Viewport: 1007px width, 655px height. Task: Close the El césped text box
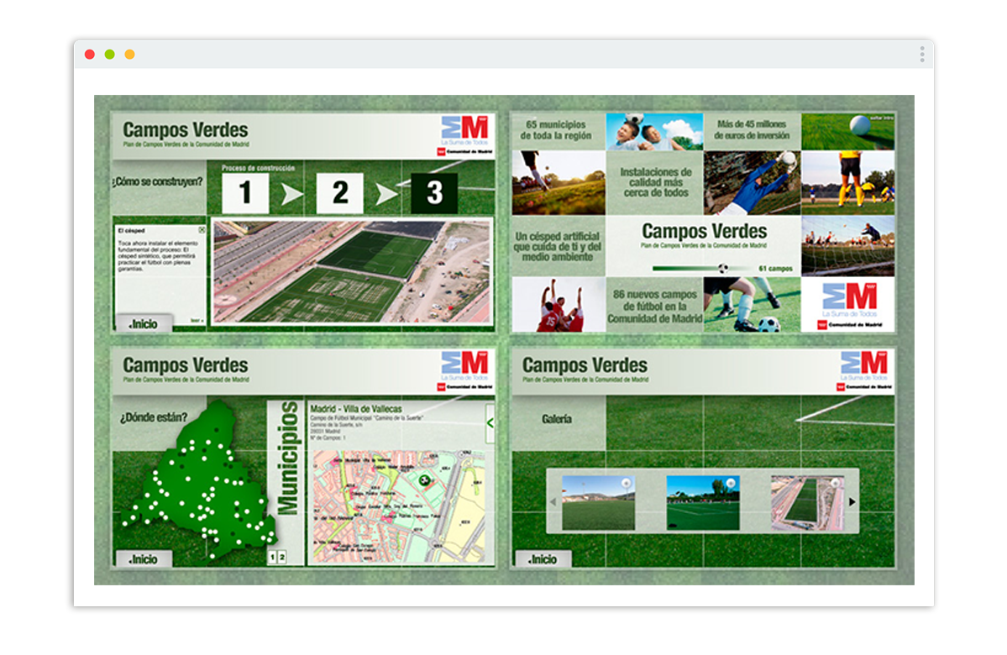click(x=202, y=229)
